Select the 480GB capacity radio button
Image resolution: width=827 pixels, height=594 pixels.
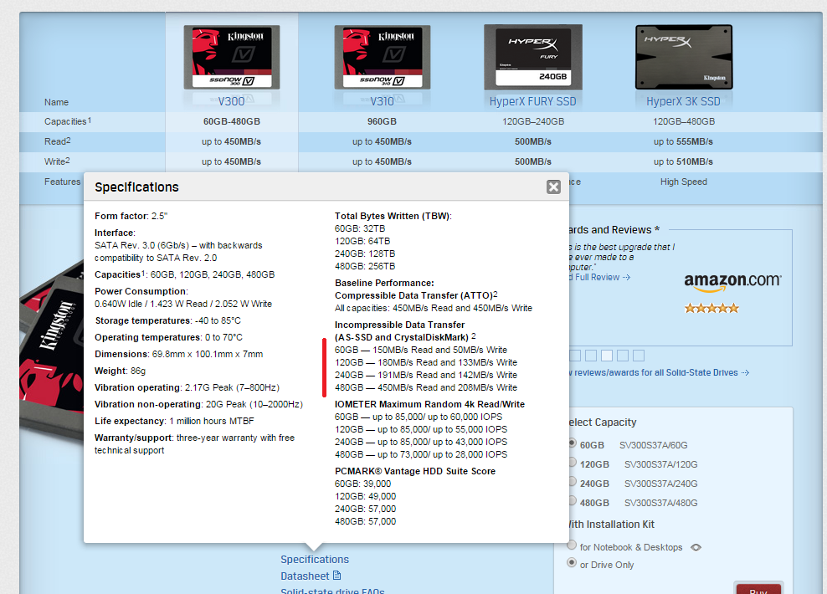[x=573, y=502]
